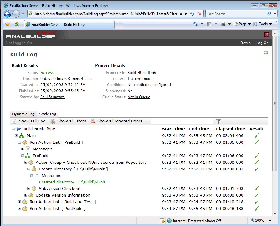Click the browser Back arrow button

(7, 14)
